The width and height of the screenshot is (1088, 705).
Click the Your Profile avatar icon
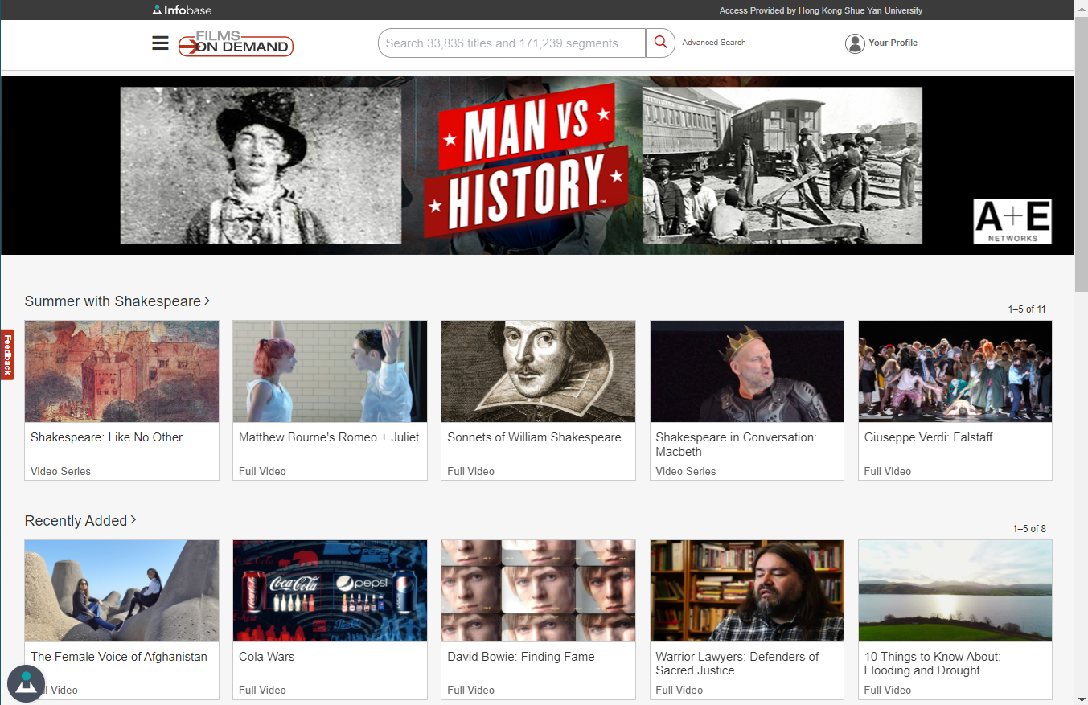pos(855,43)
